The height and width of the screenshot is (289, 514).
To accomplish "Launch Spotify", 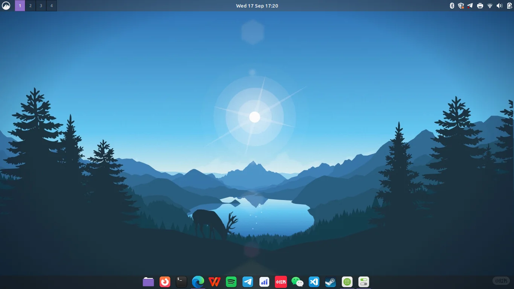I will coord(231,281).
